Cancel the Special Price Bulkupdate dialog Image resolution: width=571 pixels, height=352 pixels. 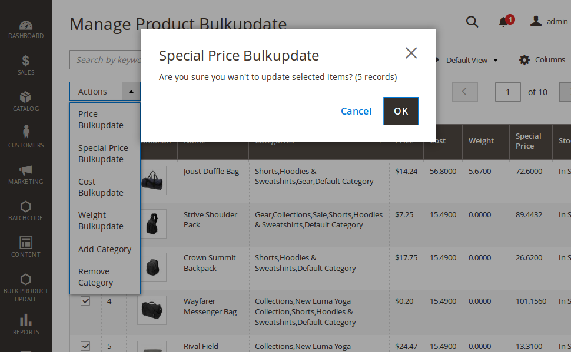(356, 111)
